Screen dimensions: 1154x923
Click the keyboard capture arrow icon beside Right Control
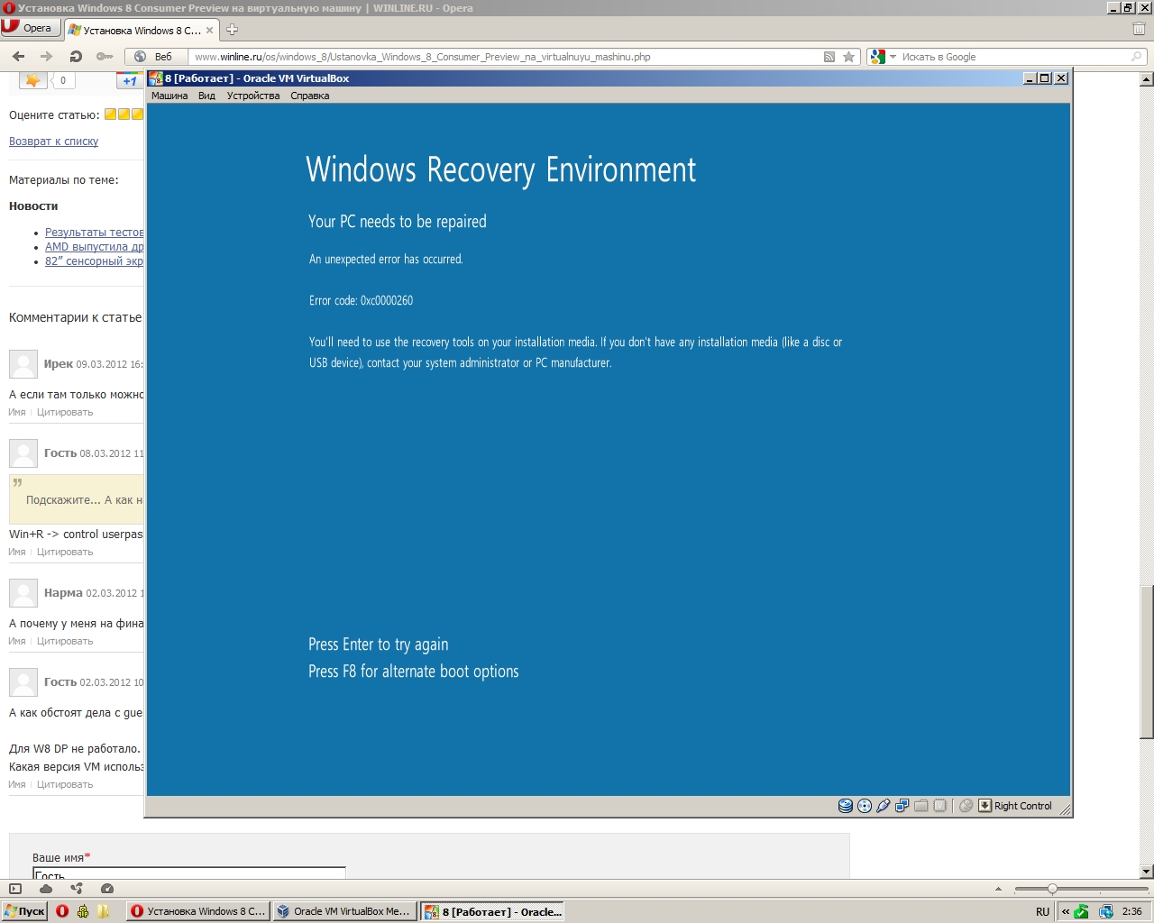pos(985,806)
